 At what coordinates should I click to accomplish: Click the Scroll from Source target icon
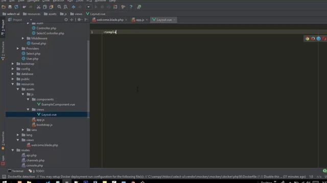[66, 20]
